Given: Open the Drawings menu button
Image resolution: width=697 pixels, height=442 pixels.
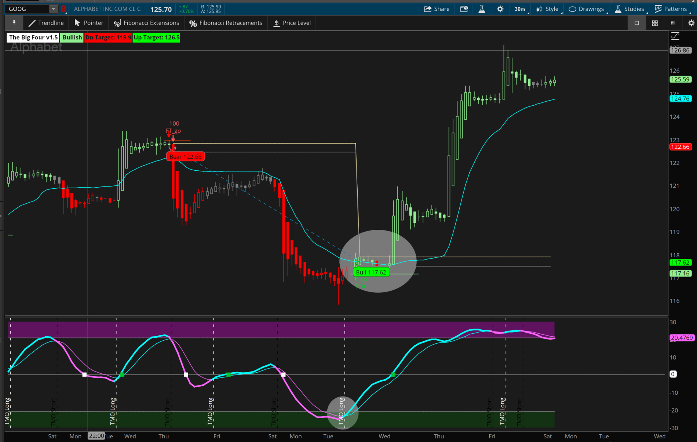Looking at the screenshot, I should click(586, 9).
